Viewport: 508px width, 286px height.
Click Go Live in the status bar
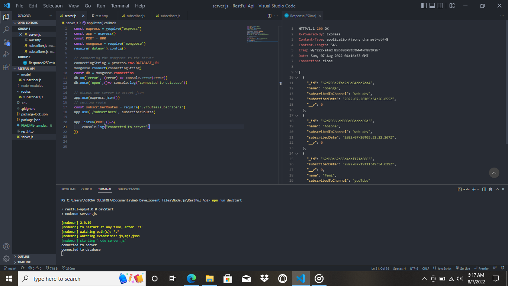coord(462,268)
